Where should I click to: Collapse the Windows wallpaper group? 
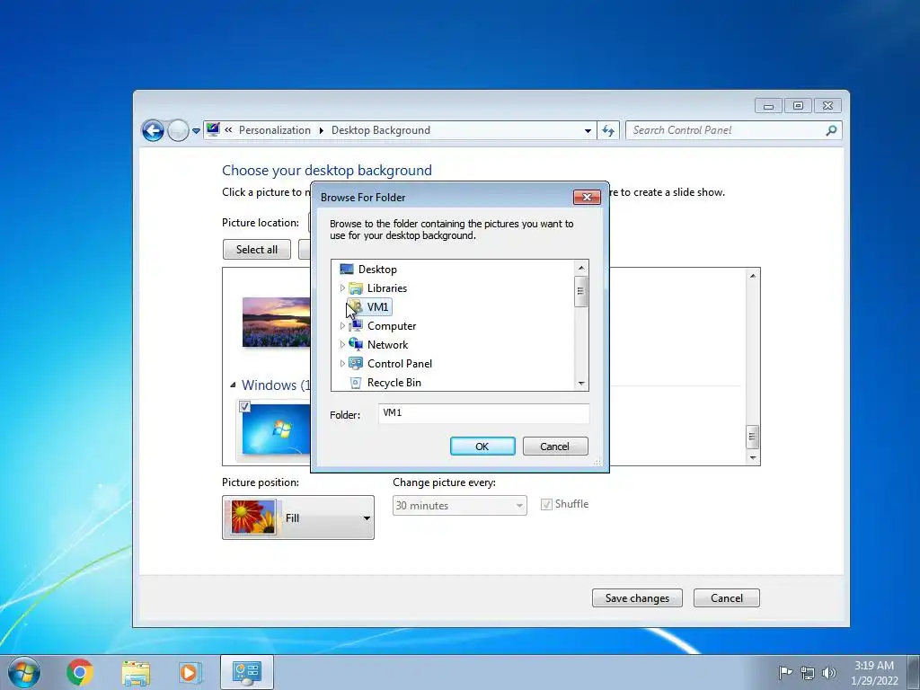coord(233,385)
